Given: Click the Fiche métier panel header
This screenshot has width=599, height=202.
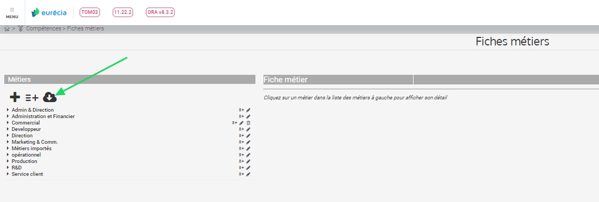Looking at the screenshot, I should [338, 80].
